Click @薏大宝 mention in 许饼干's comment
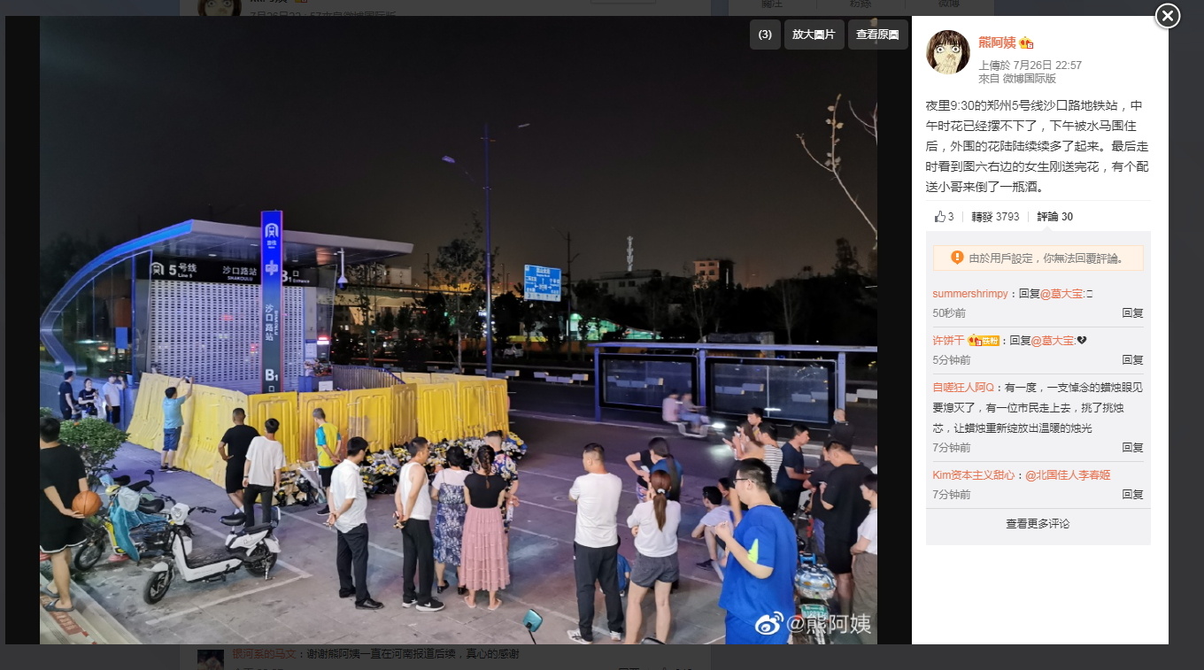Screen dimensions: 1204x670 coord(1053,341)
